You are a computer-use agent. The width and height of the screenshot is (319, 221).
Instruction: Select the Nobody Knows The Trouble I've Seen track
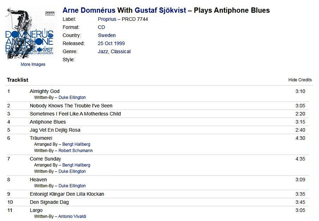71,106
